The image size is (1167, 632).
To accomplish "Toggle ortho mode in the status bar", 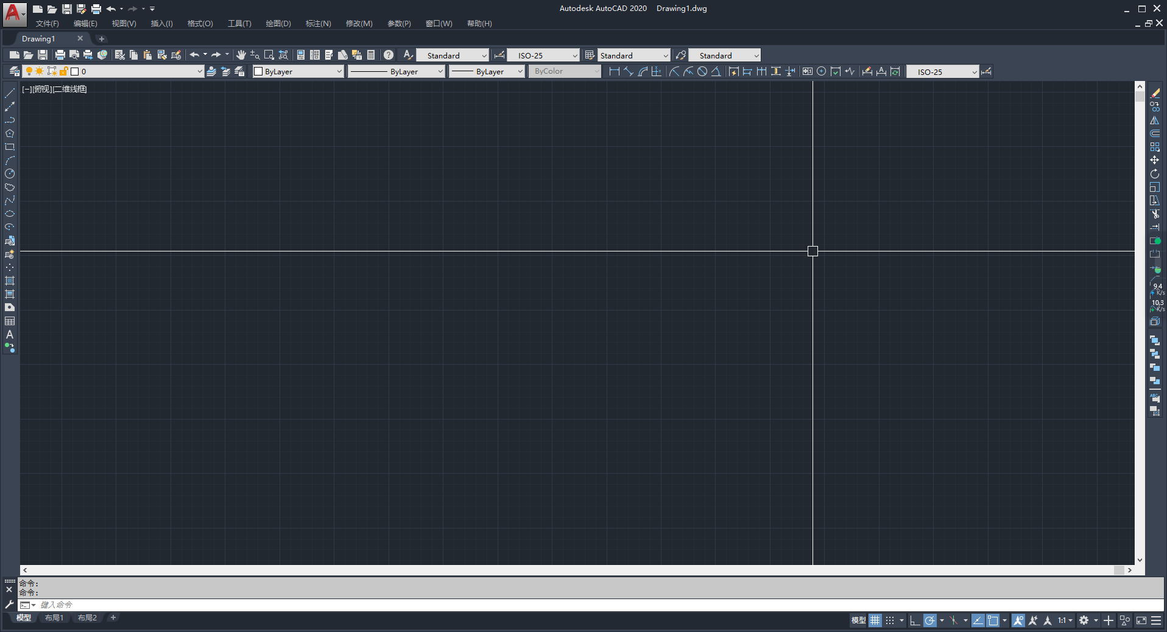I will [914, 620].
